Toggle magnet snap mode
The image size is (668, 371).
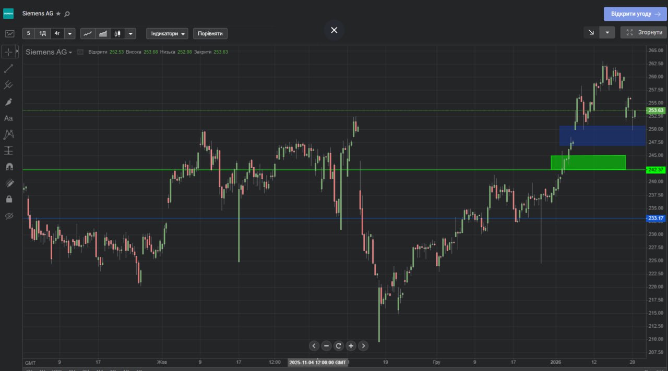coord(8,167)
